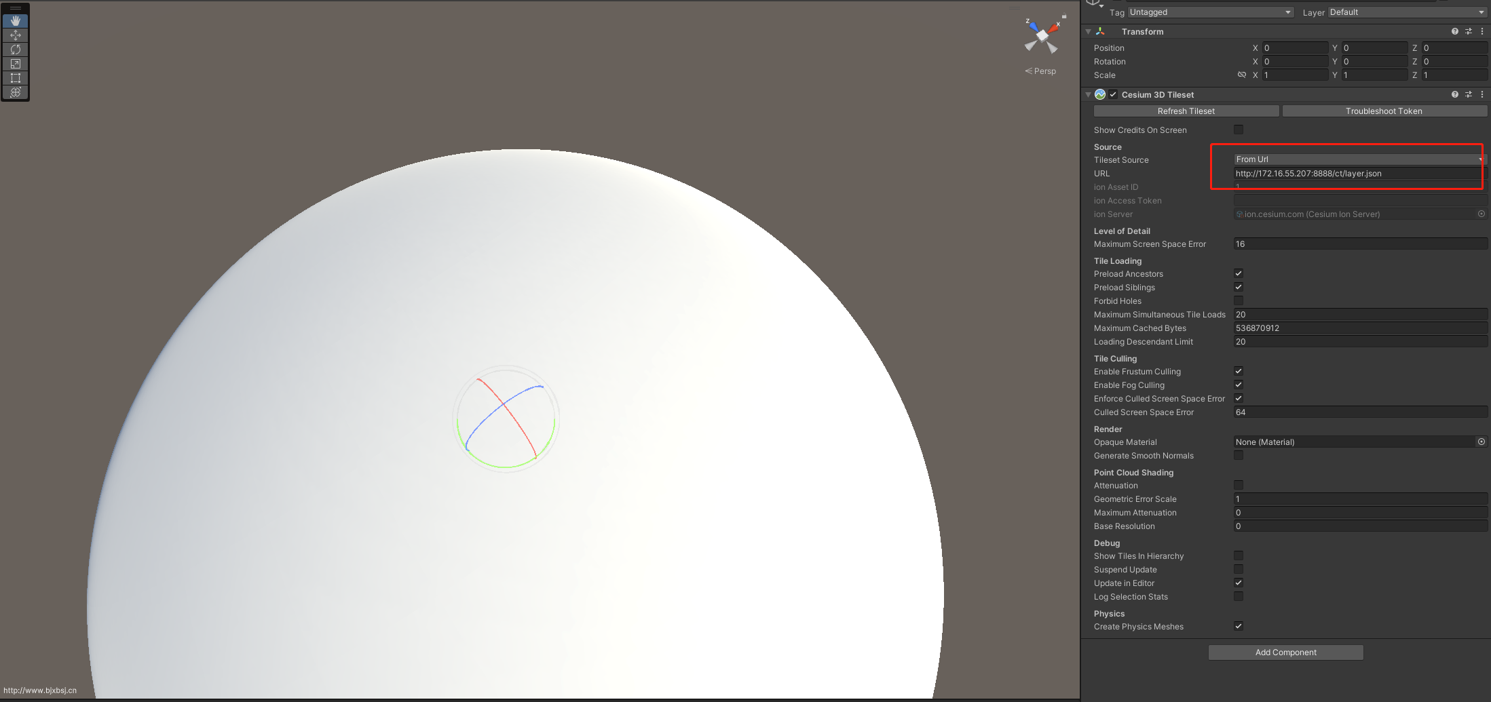
Task: Select the Rect transform tool
Action: pyautogui.click(x=15, y=78)
